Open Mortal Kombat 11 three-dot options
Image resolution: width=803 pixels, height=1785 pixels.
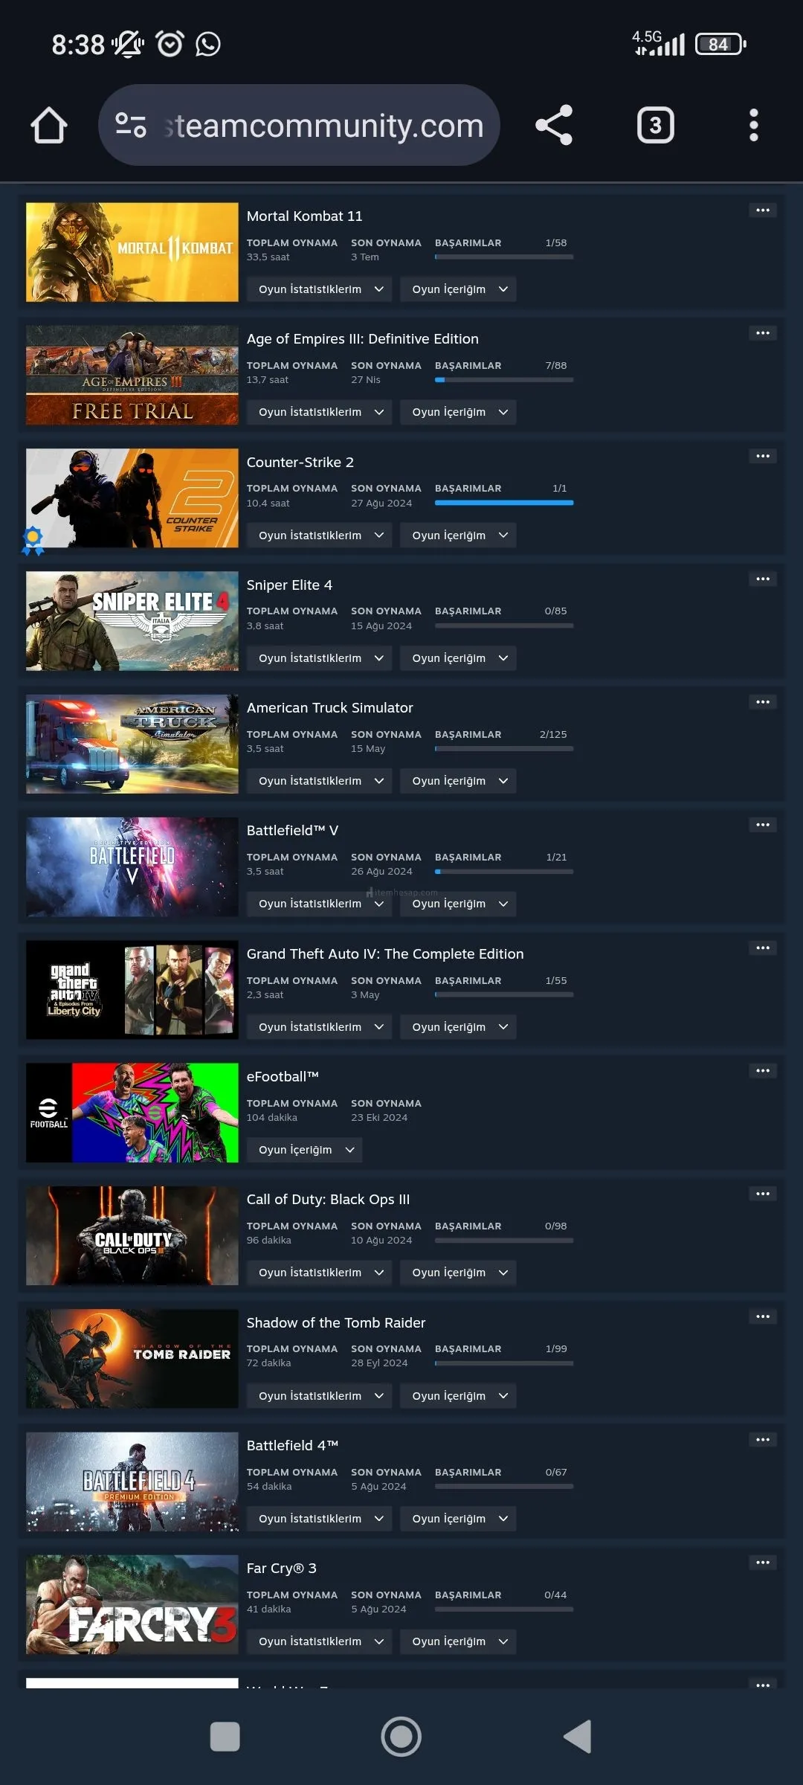pyautogui.click(x=763, y=210)
